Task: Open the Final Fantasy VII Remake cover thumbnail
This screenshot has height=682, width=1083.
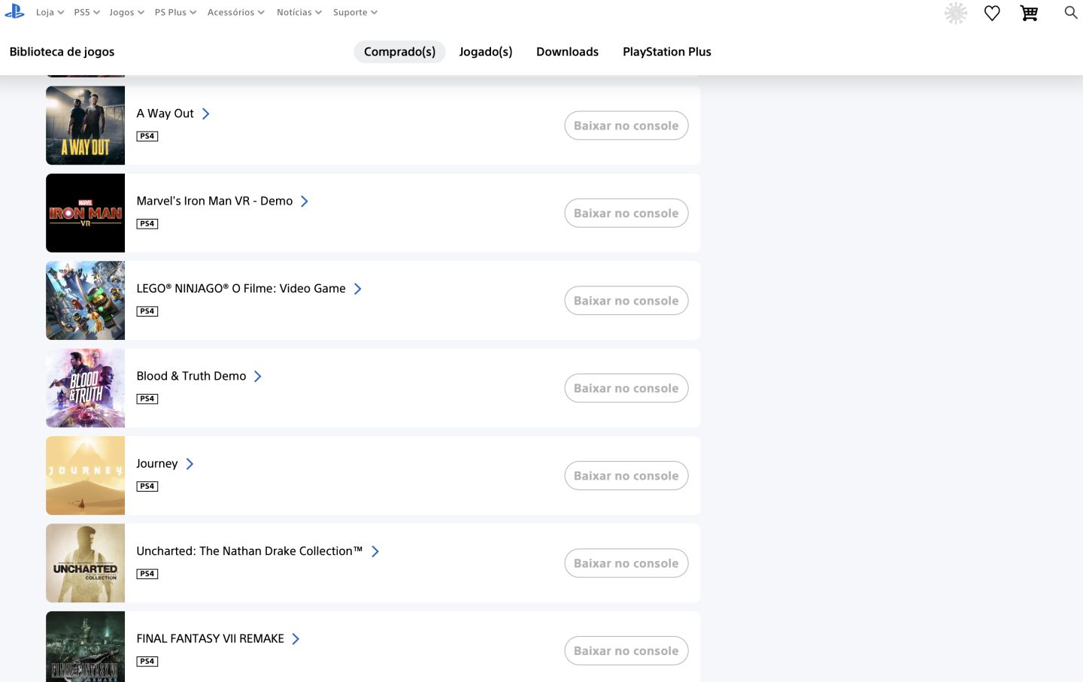Action: (85, 647)
